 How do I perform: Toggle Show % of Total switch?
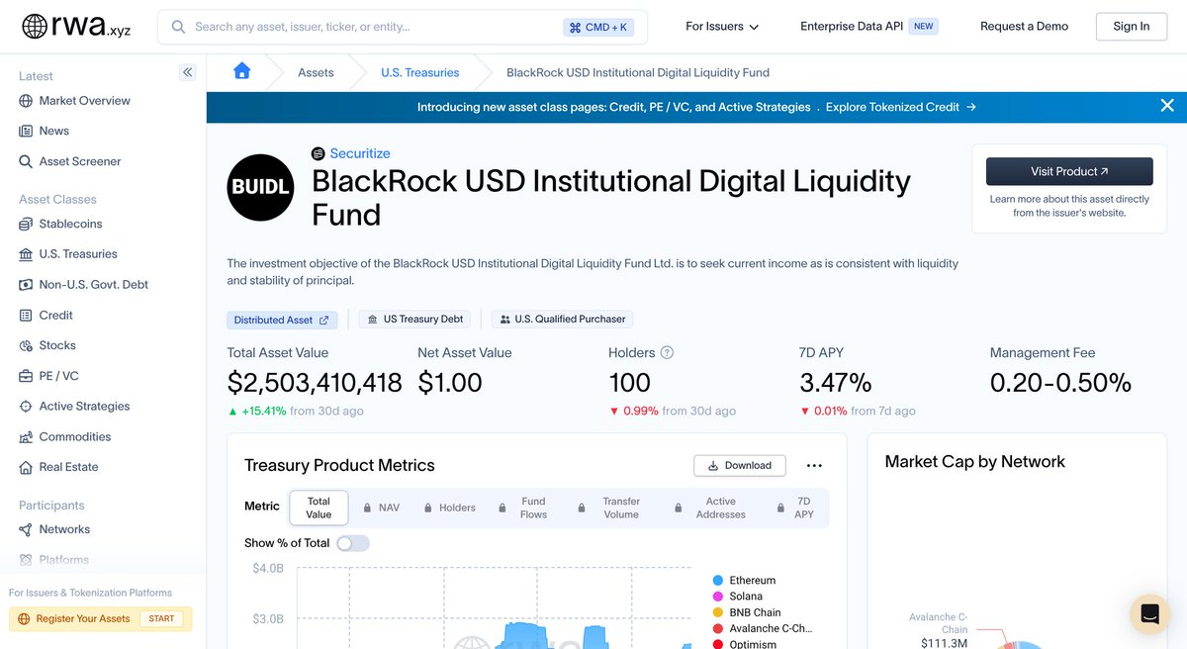click(x=353, y=543)
